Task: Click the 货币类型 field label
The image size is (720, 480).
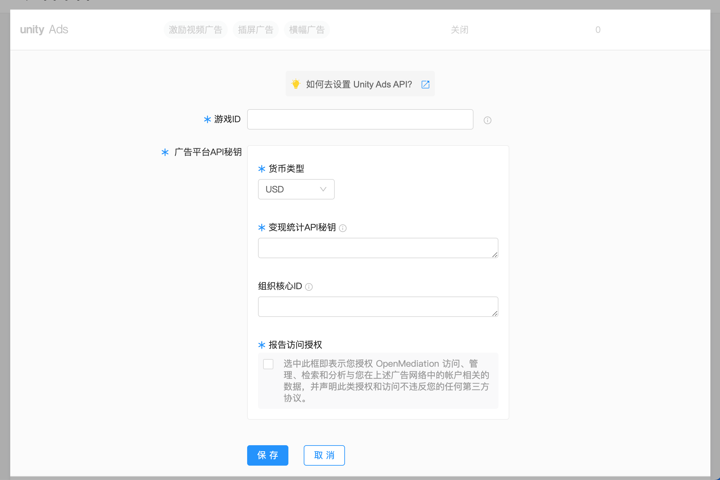Action: coord(286,169)
